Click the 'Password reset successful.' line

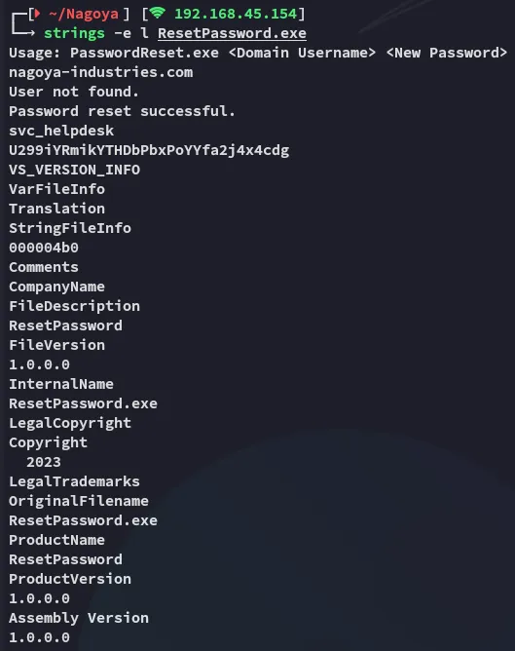[x=123, y=111]
